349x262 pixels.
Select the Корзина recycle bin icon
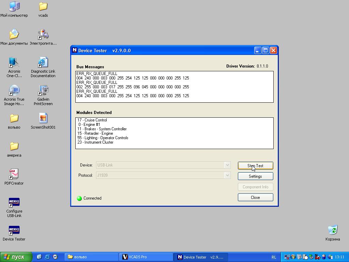[333, 233]
